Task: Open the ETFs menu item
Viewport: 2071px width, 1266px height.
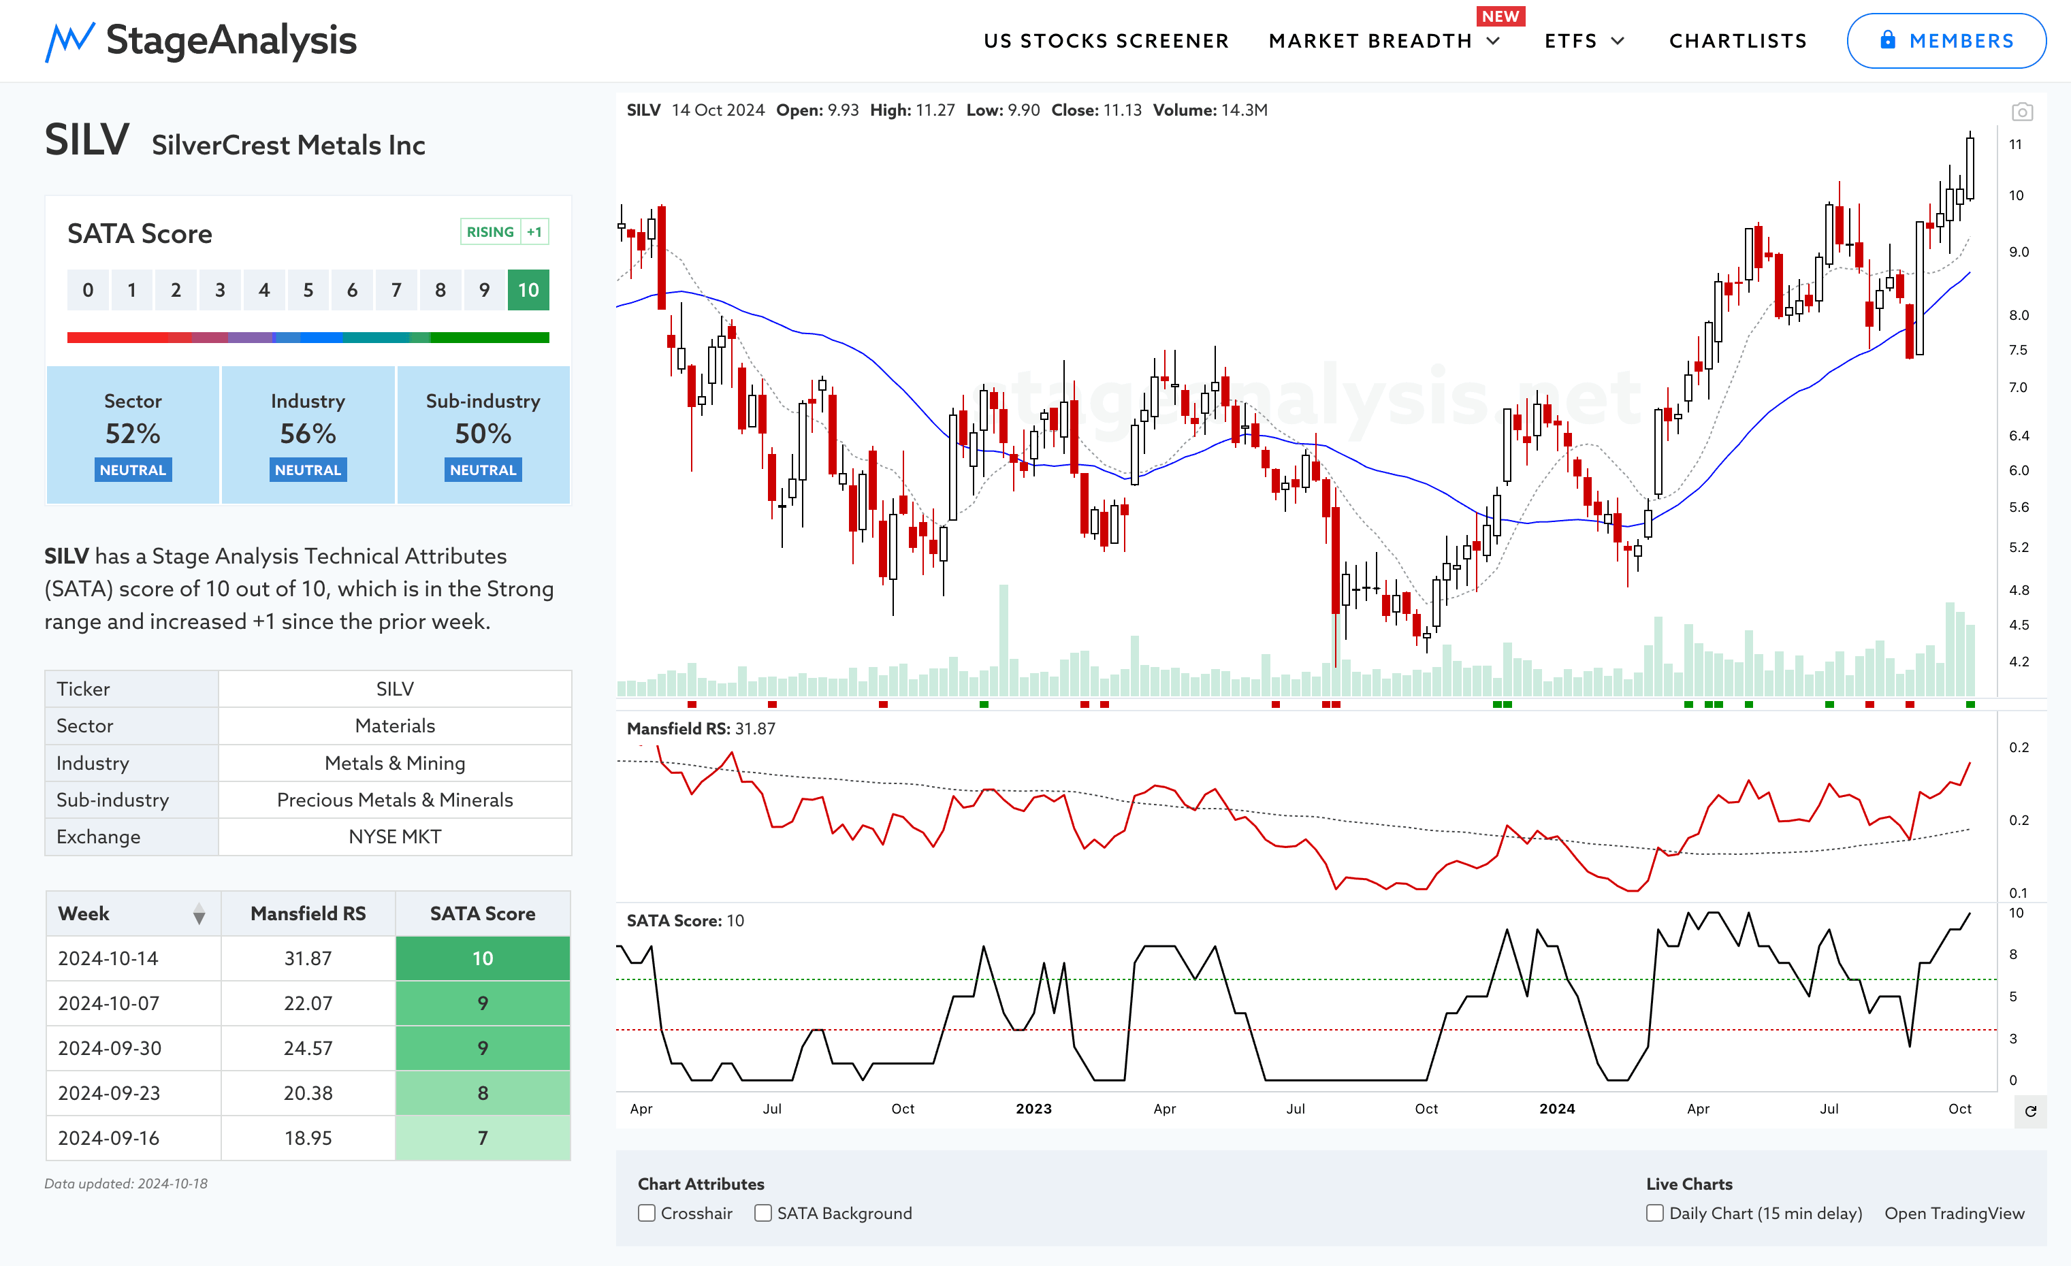Action: click(1571, 41)
